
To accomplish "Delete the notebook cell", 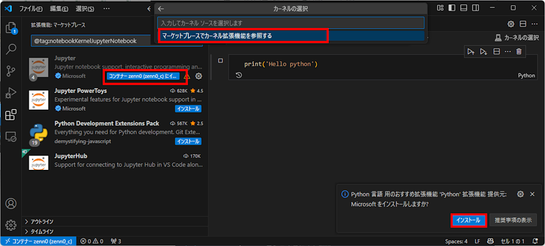I will [x=519, y=52].
